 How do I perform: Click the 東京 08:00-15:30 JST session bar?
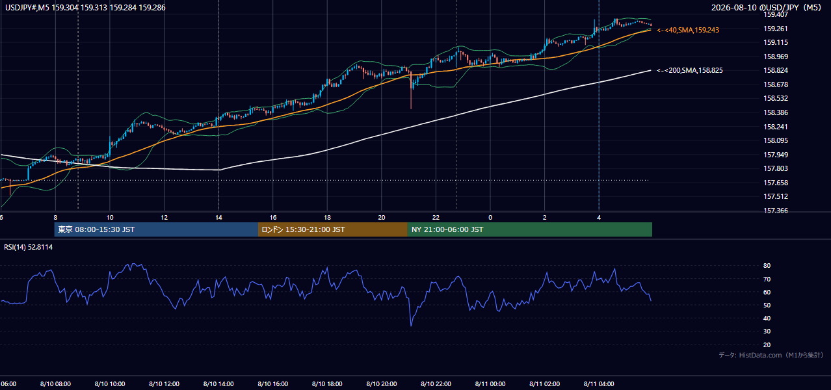156,229
